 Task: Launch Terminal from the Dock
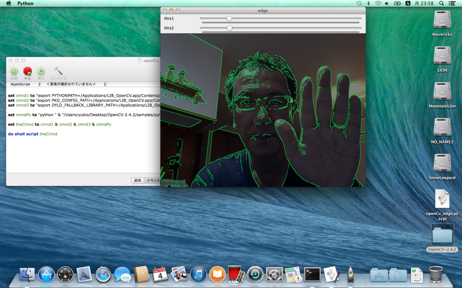pos(312,274)
